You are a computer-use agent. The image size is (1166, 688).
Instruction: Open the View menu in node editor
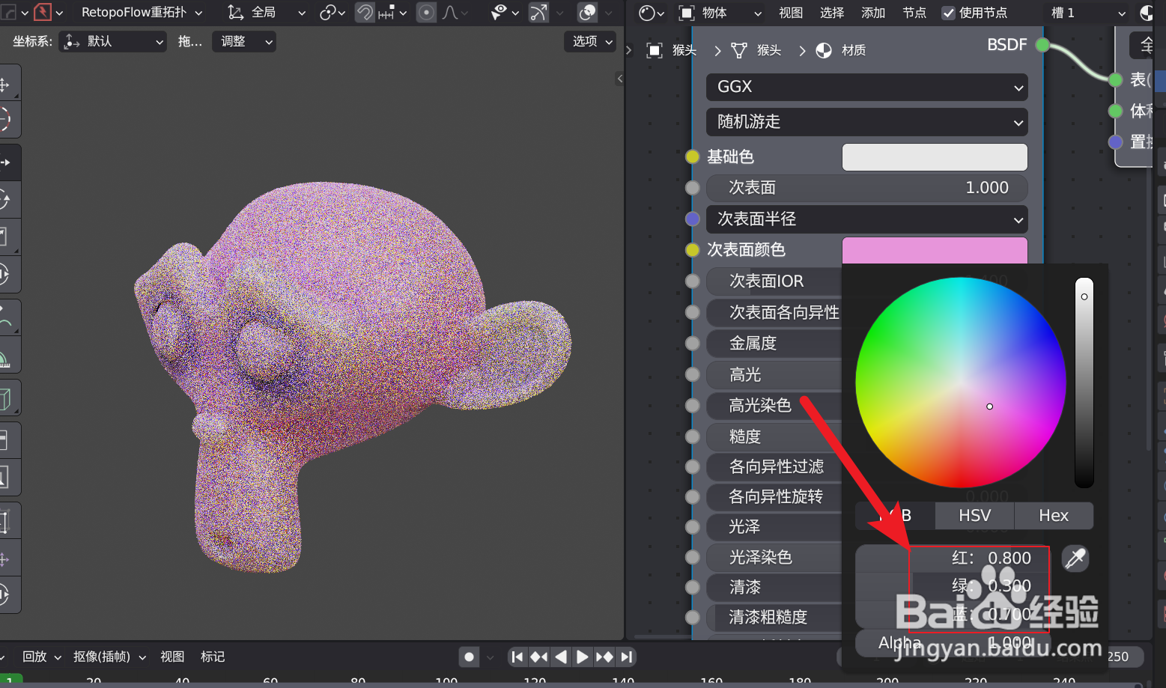pos(791,13)
